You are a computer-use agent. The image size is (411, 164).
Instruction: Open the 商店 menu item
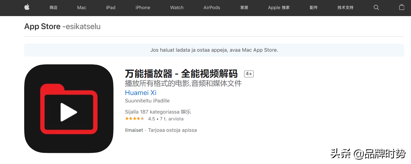point(53,7)
